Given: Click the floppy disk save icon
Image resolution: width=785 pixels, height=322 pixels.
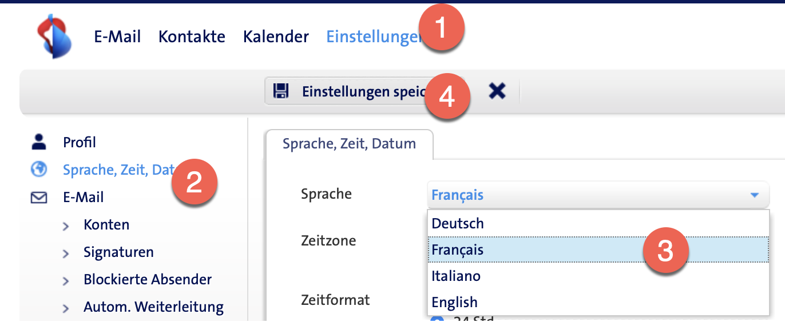Looking at the screenshot, I should tap(280, 91).
